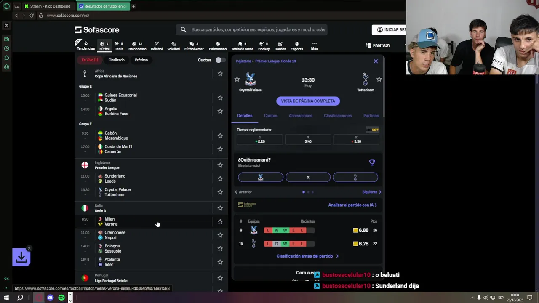Open the GX Corner sidebar icon
539x303 pixels.
point(6,279)
